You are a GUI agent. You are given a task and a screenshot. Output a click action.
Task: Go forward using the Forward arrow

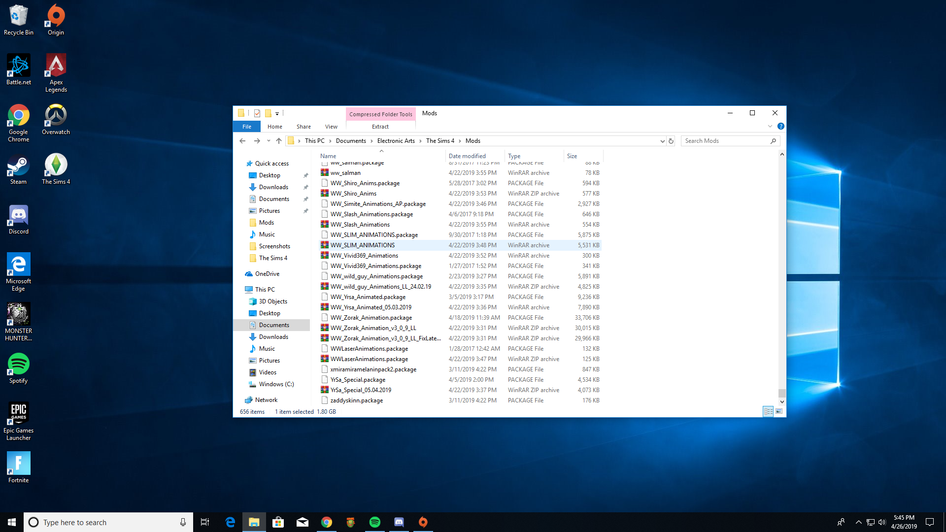[257, 141]
